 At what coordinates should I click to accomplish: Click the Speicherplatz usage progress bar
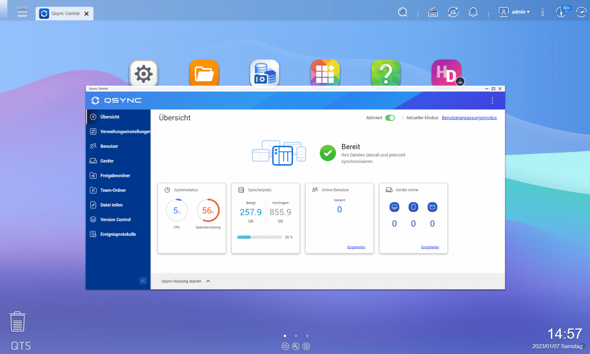[260, 237]
